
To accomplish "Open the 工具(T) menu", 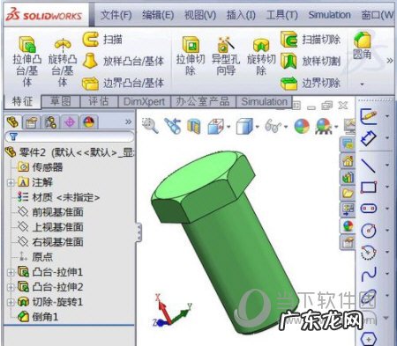I will (281, 15).
